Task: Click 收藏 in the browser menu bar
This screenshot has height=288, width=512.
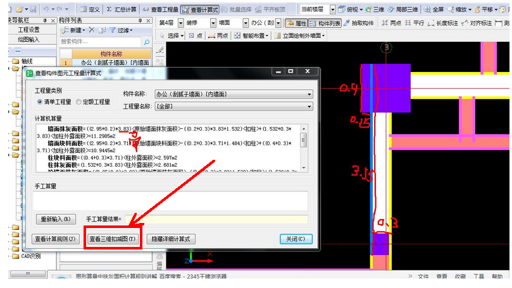Action: (460, 276)
